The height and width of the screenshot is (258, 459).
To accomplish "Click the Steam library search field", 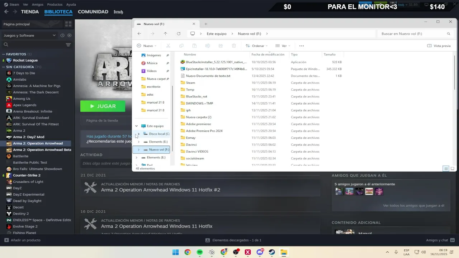I will (34, 45).
